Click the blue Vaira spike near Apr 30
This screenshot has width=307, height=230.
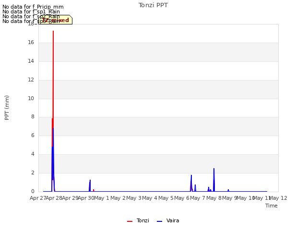(x=90, y=185)
